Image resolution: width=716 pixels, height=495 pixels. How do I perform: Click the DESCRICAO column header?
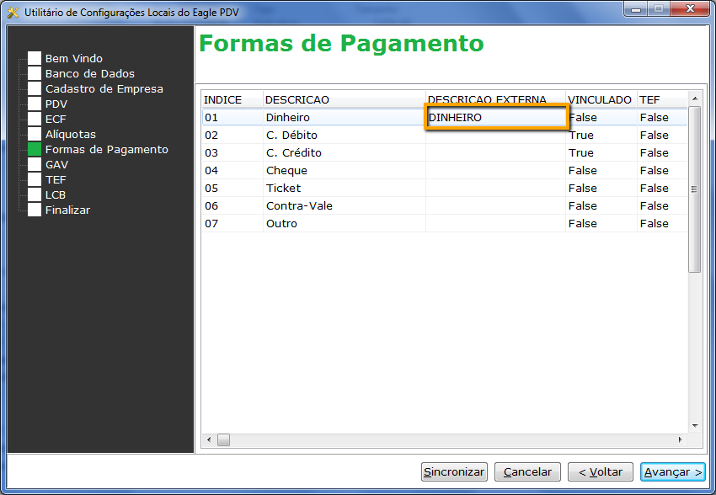point(345,99)
